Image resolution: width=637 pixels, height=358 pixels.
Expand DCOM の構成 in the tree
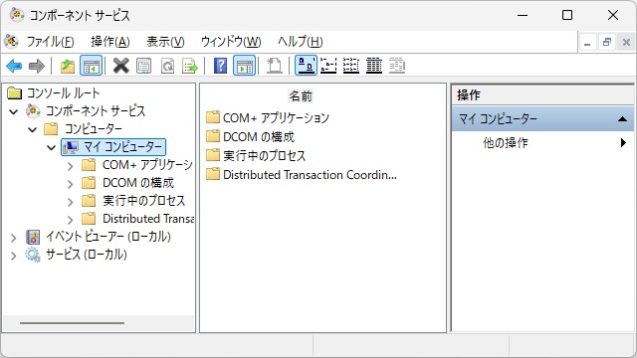click(x=71, y=183)
